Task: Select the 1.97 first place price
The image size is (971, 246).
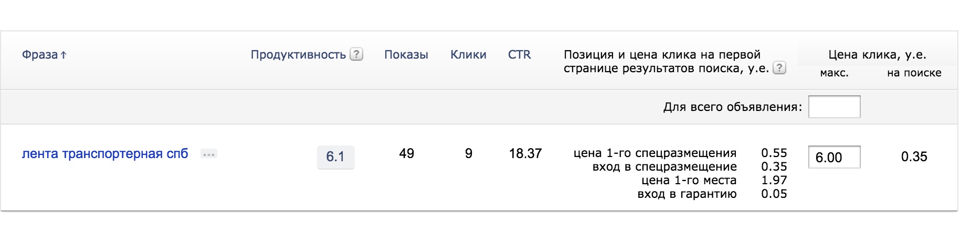Action: pyautogui.click(x=774, y=180)
